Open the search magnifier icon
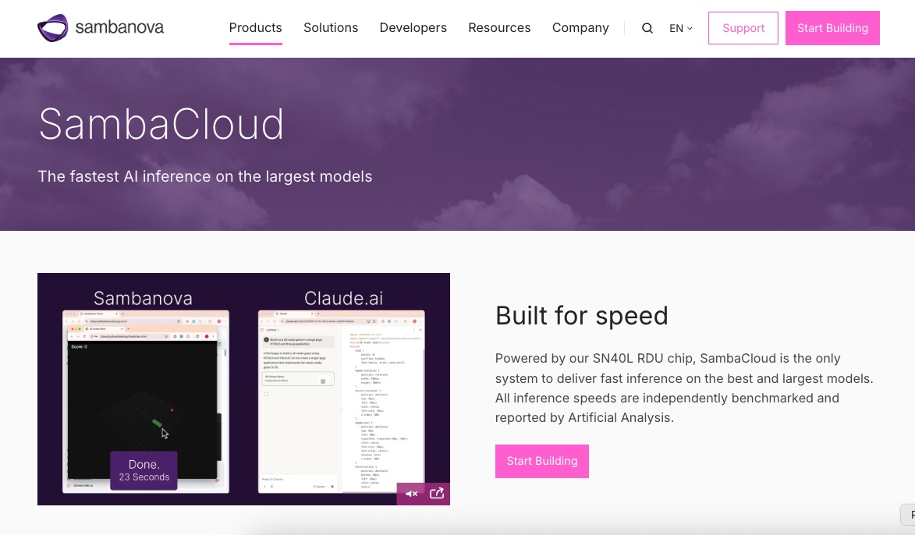Image resolution: width=915 pixels, height=535 pixels. coord(647,28)
